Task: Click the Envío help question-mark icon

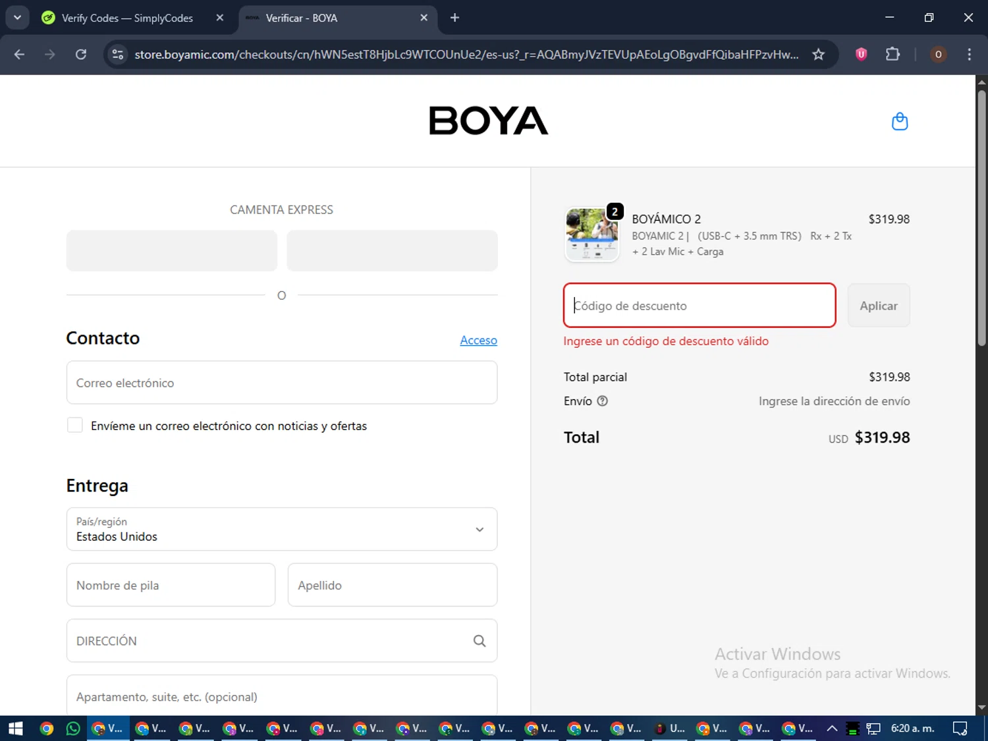Action: 602,401
